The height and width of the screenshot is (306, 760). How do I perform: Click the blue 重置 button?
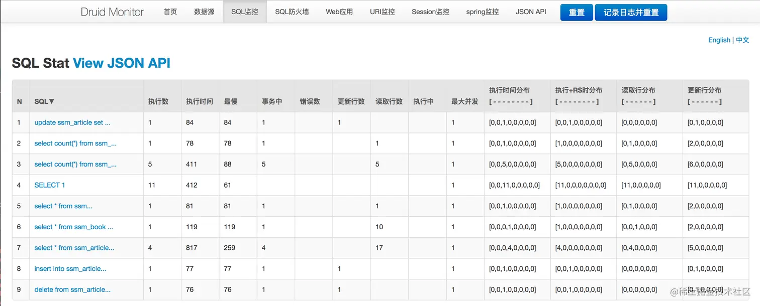point(577,13)
